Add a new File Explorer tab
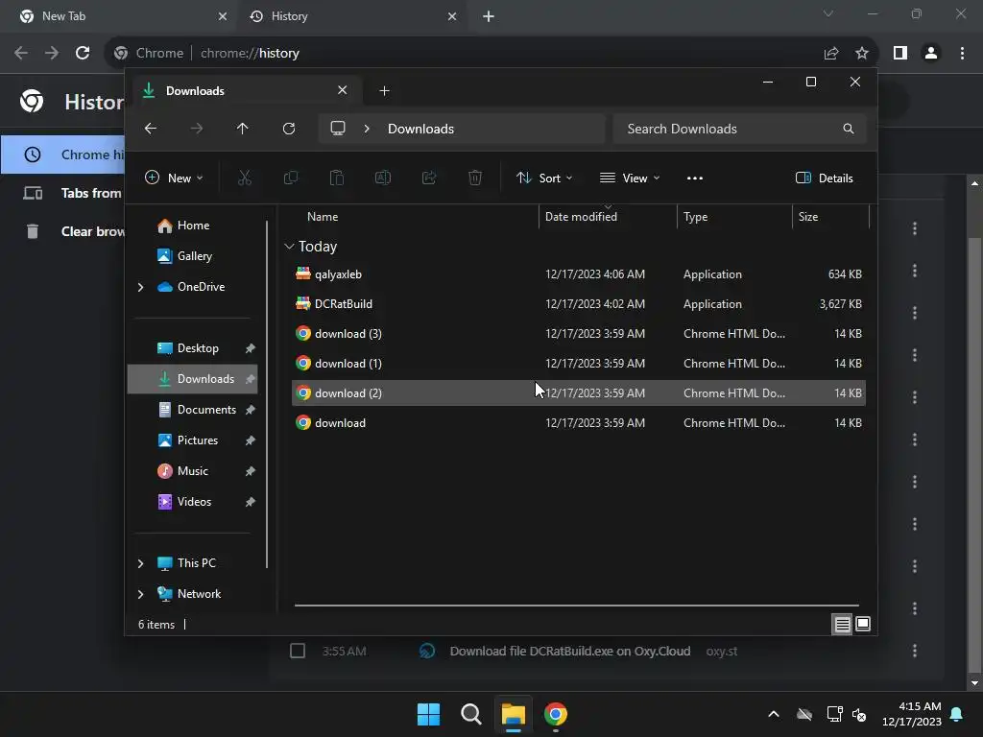 click(x=384, y=91)
